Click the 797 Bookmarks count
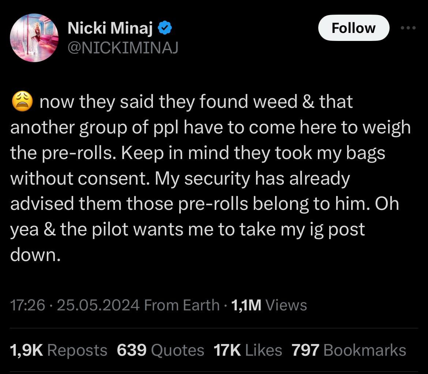Image resolution: width=428 pixels, height=374 pixels. (349, 350)
